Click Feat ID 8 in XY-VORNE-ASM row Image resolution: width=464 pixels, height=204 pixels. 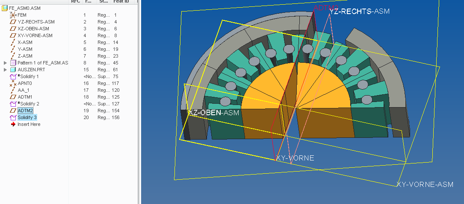tap(116, 35)
